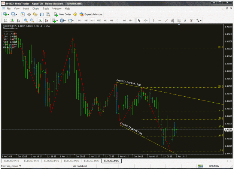Select the Equidistant Channel tool
Viewport: 234px width, 169px height.
coord(172,21)
